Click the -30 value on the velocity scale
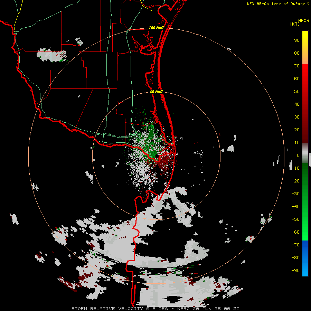This screenshot has width=311, height=311. click(295, 194)
